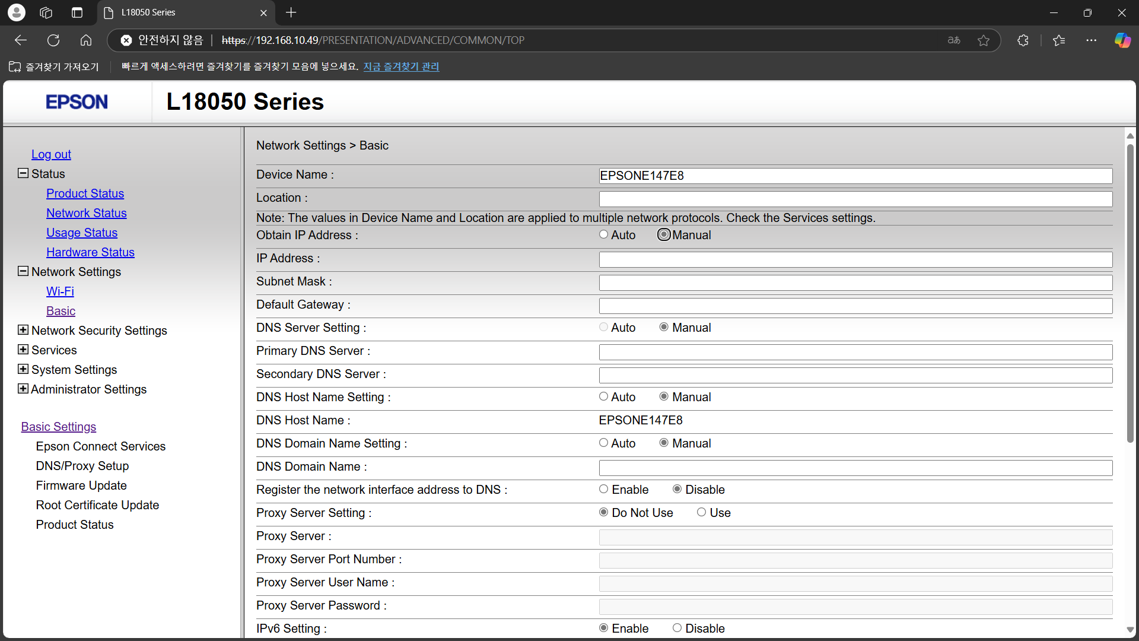
Task: Click the Secondary DNS Server field
Action: tap(855, 375)
